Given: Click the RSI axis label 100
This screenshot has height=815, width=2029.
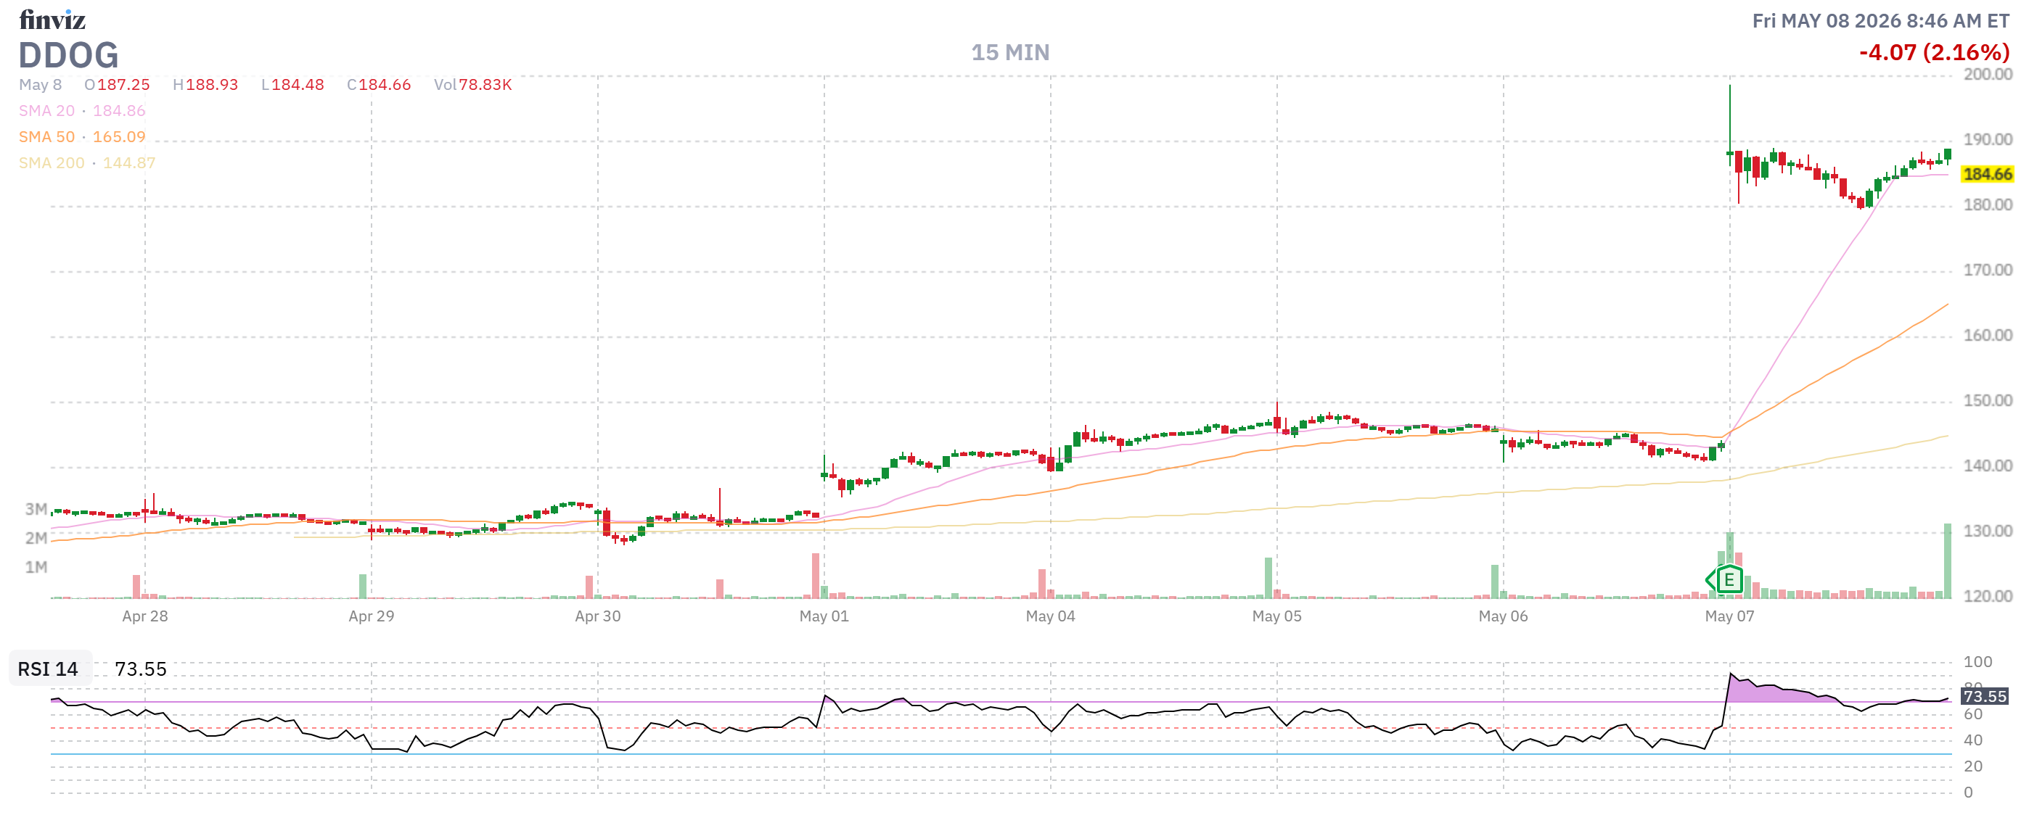Looking at the screenshot, I should point(1977,663).
